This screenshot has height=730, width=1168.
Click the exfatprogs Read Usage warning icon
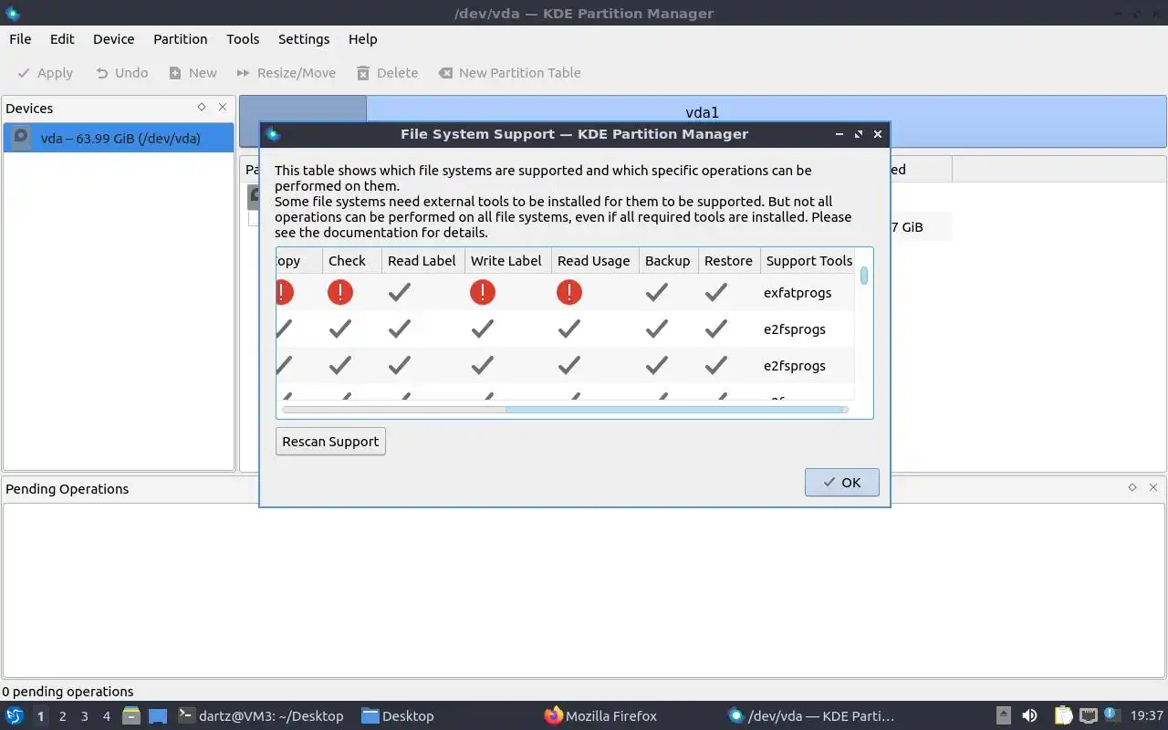tap(569, 292)
